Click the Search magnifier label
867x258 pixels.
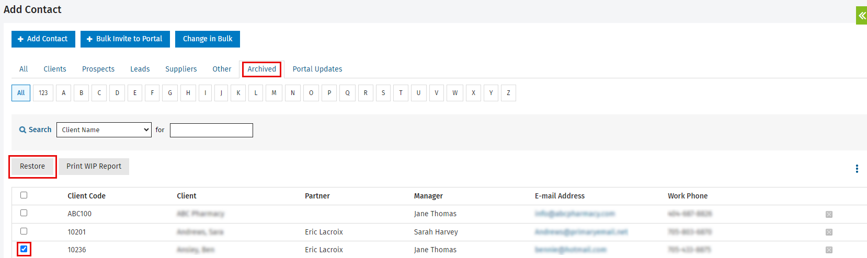pyautogui.click(x=35, y=130)
